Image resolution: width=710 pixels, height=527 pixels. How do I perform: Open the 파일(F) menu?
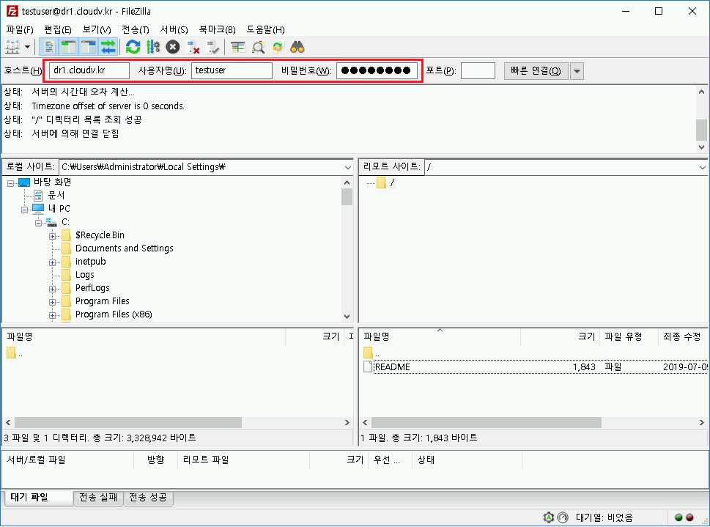point(20,29)
